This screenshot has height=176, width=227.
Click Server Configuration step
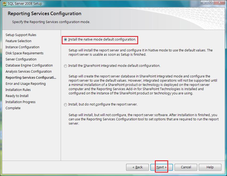click(21, 59)
